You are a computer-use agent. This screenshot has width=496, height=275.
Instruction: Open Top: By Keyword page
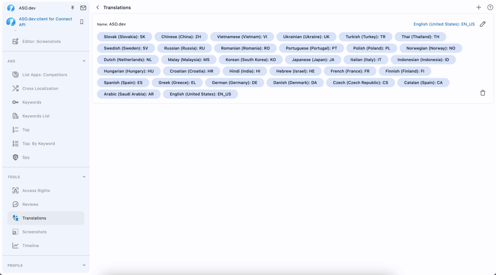pyautogui.click(x=46, y=144)
